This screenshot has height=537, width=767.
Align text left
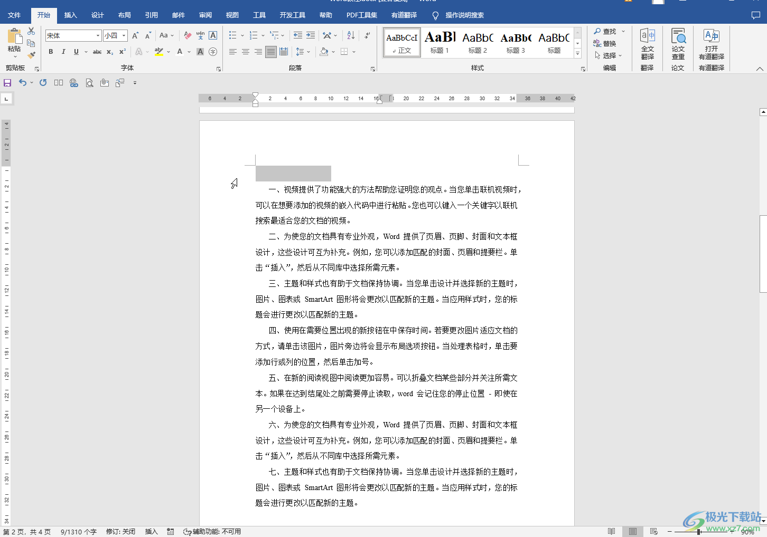233,52
